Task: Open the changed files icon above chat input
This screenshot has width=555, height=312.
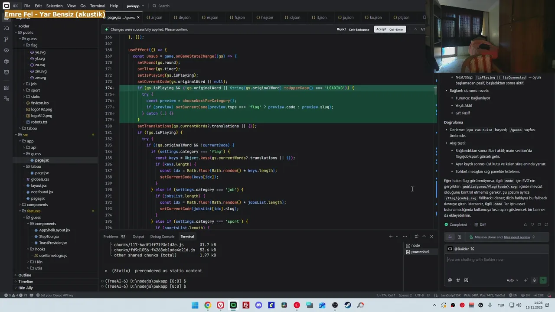Action: coord(459,237)
